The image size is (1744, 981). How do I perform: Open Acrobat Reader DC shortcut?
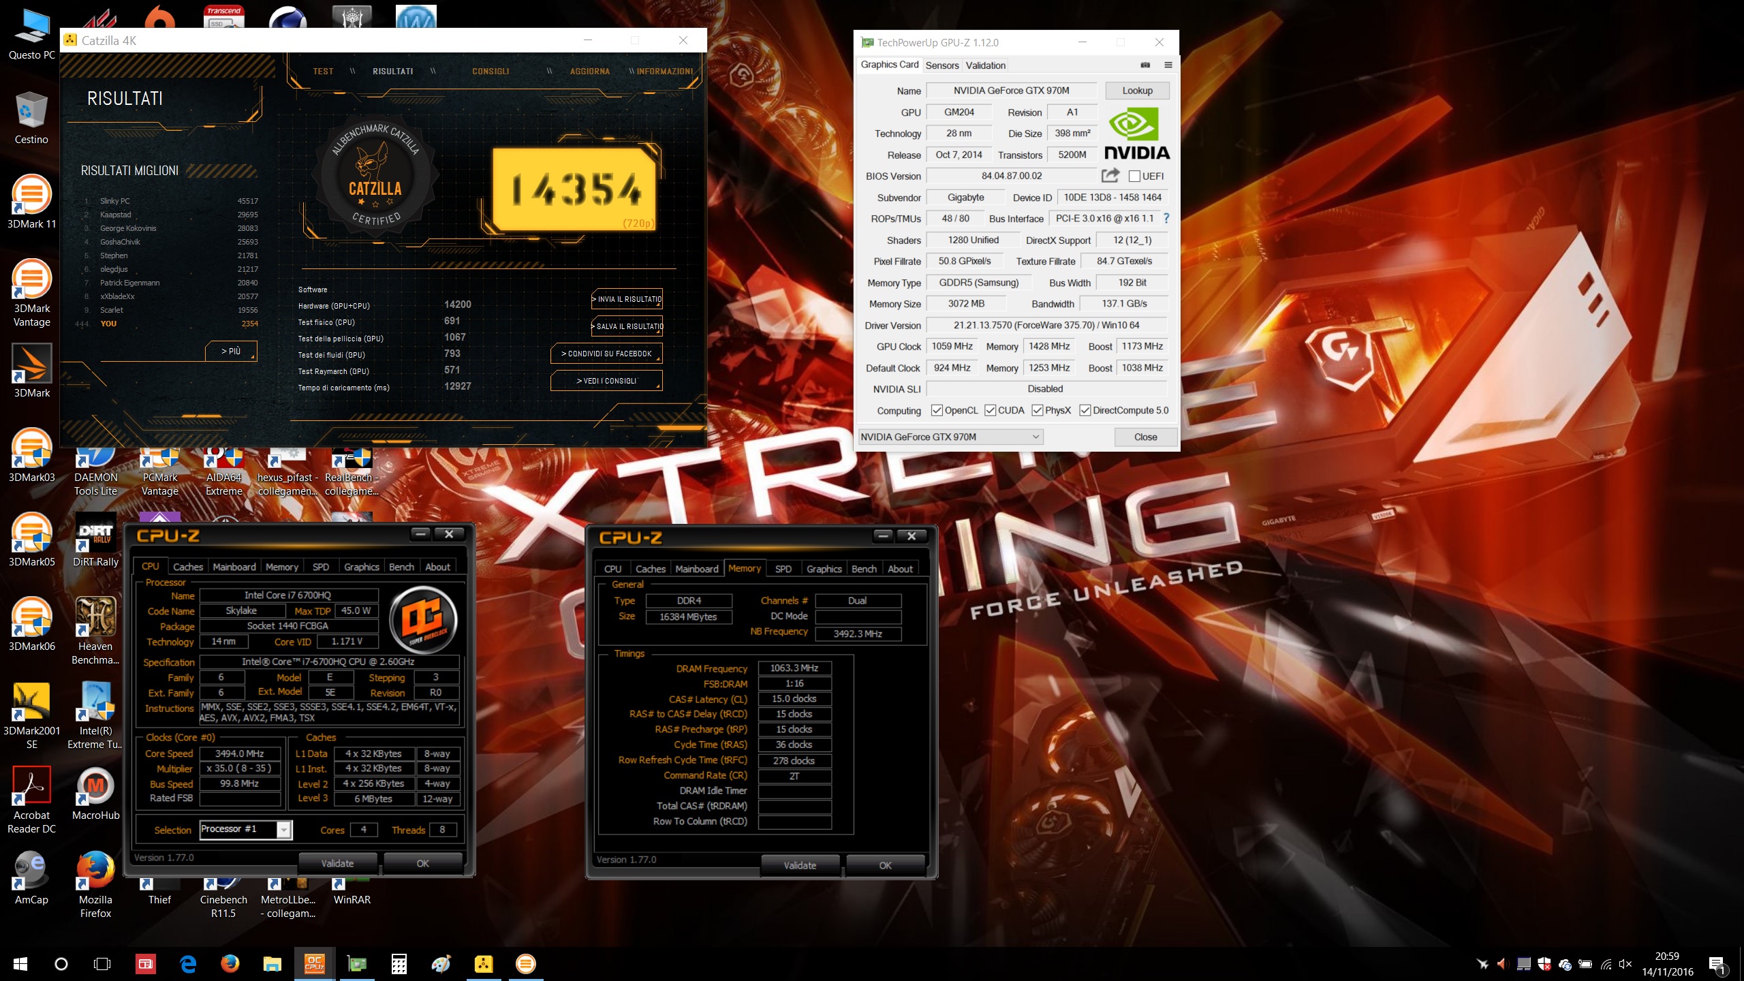point(31,800)
